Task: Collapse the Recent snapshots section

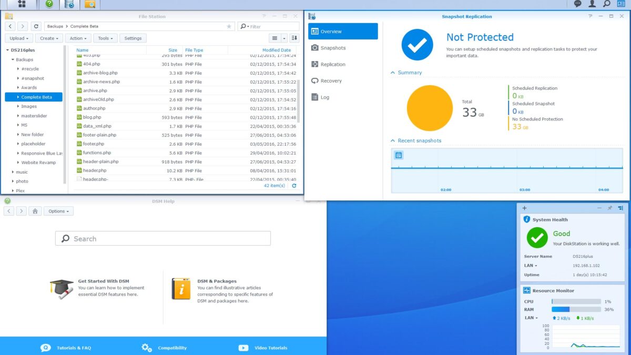Action: [393, 140]
